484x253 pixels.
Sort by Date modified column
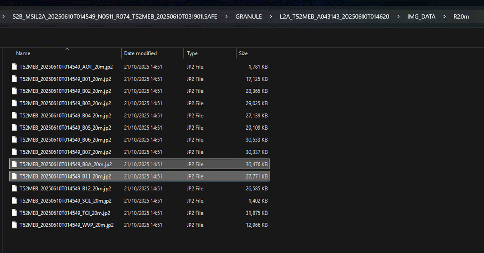(x=140, y=53)
